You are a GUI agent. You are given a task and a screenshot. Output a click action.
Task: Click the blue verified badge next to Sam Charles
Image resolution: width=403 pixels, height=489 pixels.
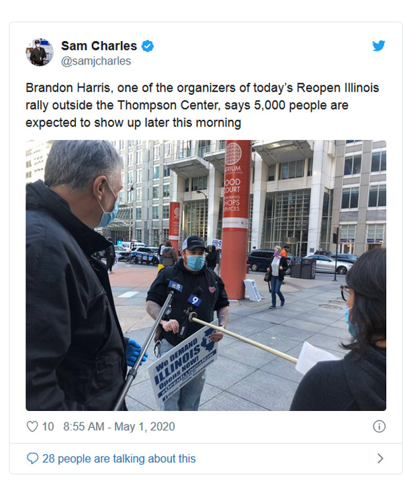click(148, 46)
